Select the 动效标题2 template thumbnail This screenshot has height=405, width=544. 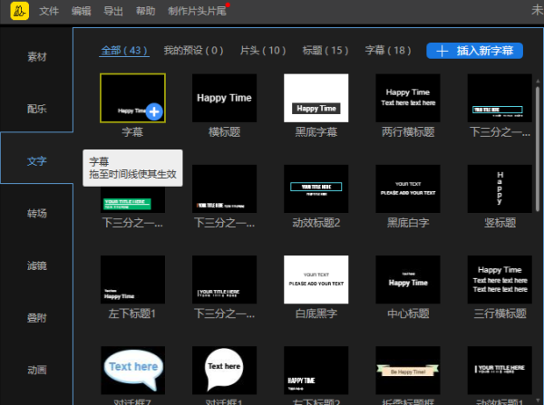(x=316, y=188)
